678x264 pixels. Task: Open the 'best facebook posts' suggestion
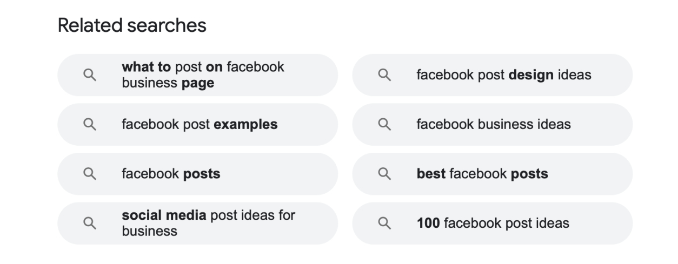pos(492,174)
